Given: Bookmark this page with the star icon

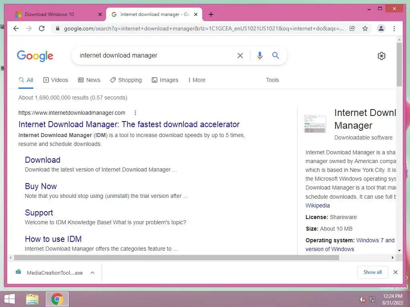Looking at the screenshot, I should (x=365, y=28).
